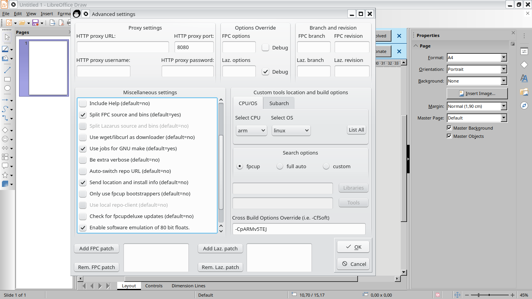The height and width of the screenshot is (299, 532).
Task: Open the Navigator compass sidebar icon
Action: tap(524, 106)
